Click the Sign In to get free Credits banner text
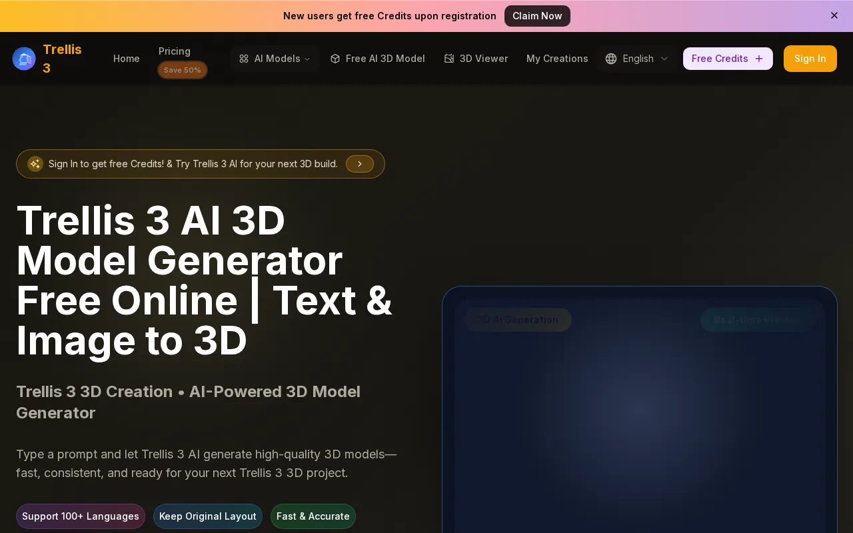The image size is (853, 533). [x=193, y=164]
